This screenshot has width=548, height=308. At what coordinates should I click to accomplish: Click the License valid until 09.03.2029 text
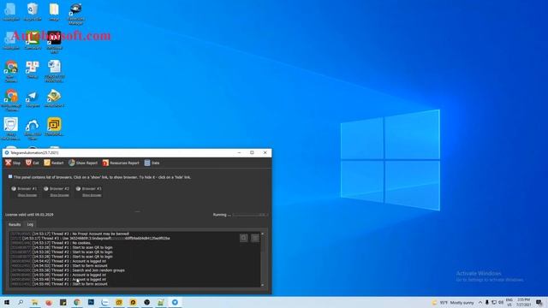pyautogui.click(x=29, y=215)
